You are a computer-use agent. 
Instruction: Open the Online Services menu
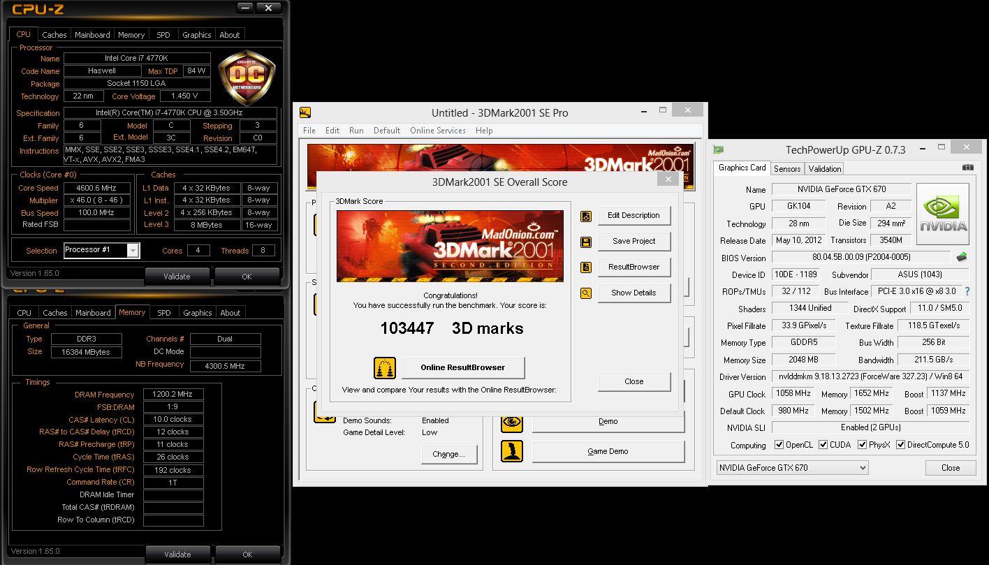[438, 131]
